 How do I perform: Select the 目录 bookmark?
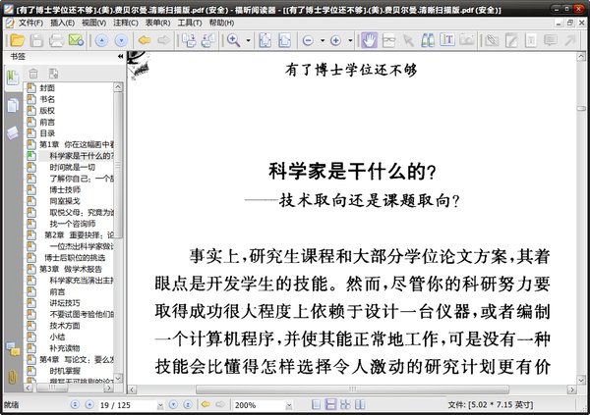tap(47, 133)
